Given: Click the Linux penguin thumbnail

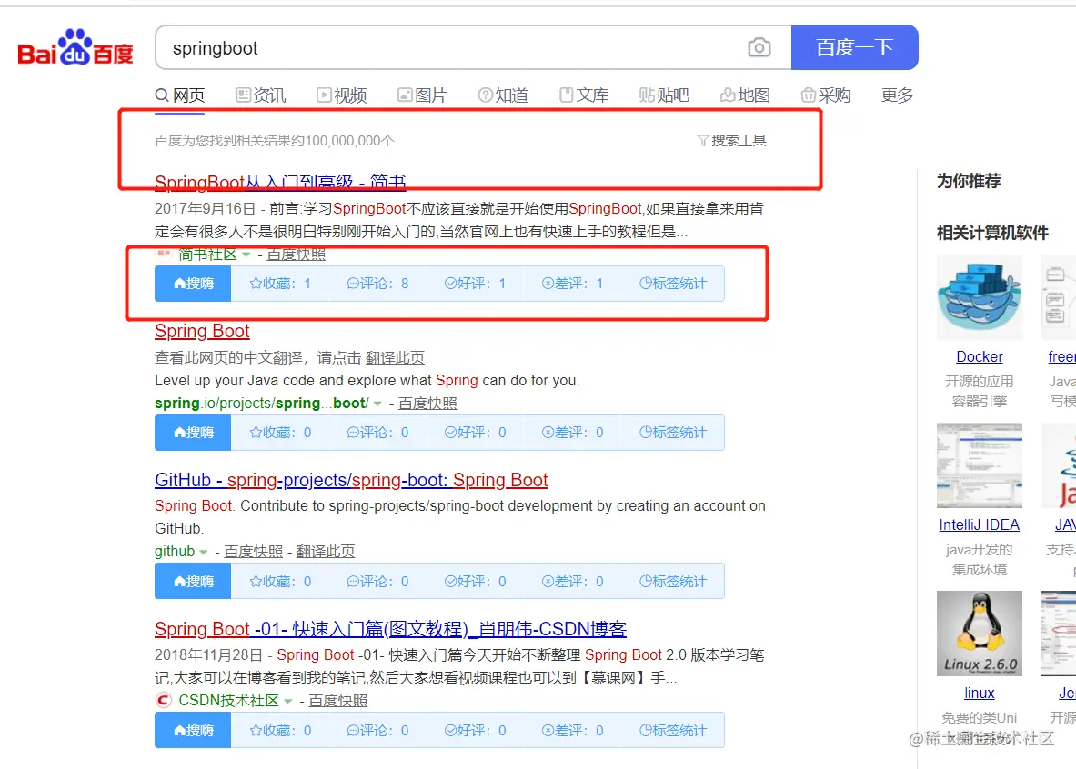Looking at the screenshot, I should point(980,634).
